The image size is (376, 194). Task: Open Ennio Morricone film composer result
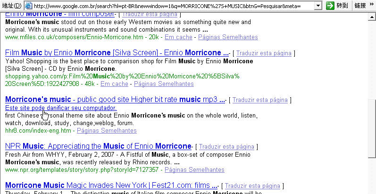[x=60, y=14]
